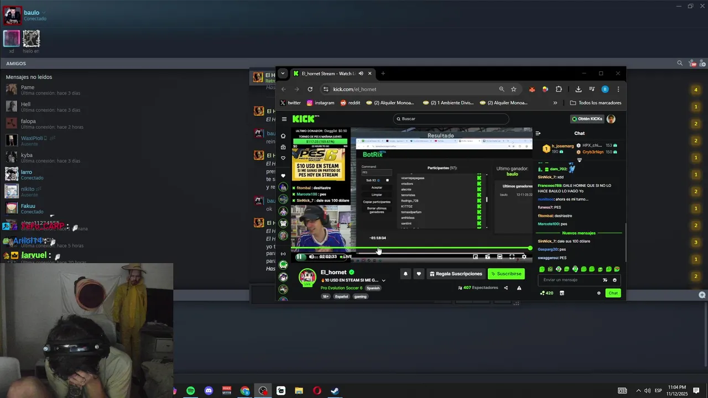Mute tab via speaker icon
The image size is (708, 398).
coord(361,74)
